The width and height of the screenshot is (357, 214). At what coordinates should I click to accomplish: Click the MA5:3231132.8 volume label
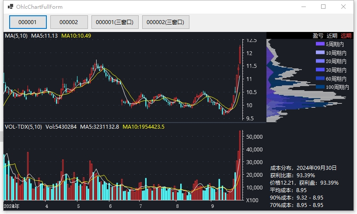pos(99,127)
